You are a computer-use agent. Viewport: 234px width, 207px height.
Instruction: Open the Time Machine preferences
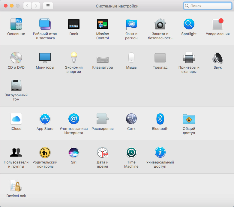tap(131, 153)
